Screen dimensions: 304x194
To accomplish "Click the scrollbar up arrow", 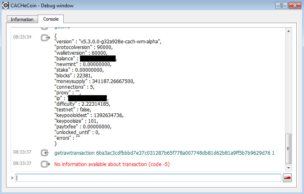I will coord(289,31).
